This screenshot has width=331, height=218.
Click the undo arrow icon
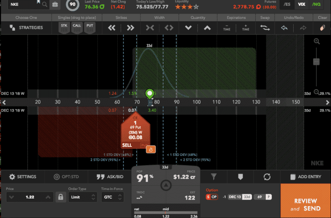pyautogui.click(x=284, y=28)
